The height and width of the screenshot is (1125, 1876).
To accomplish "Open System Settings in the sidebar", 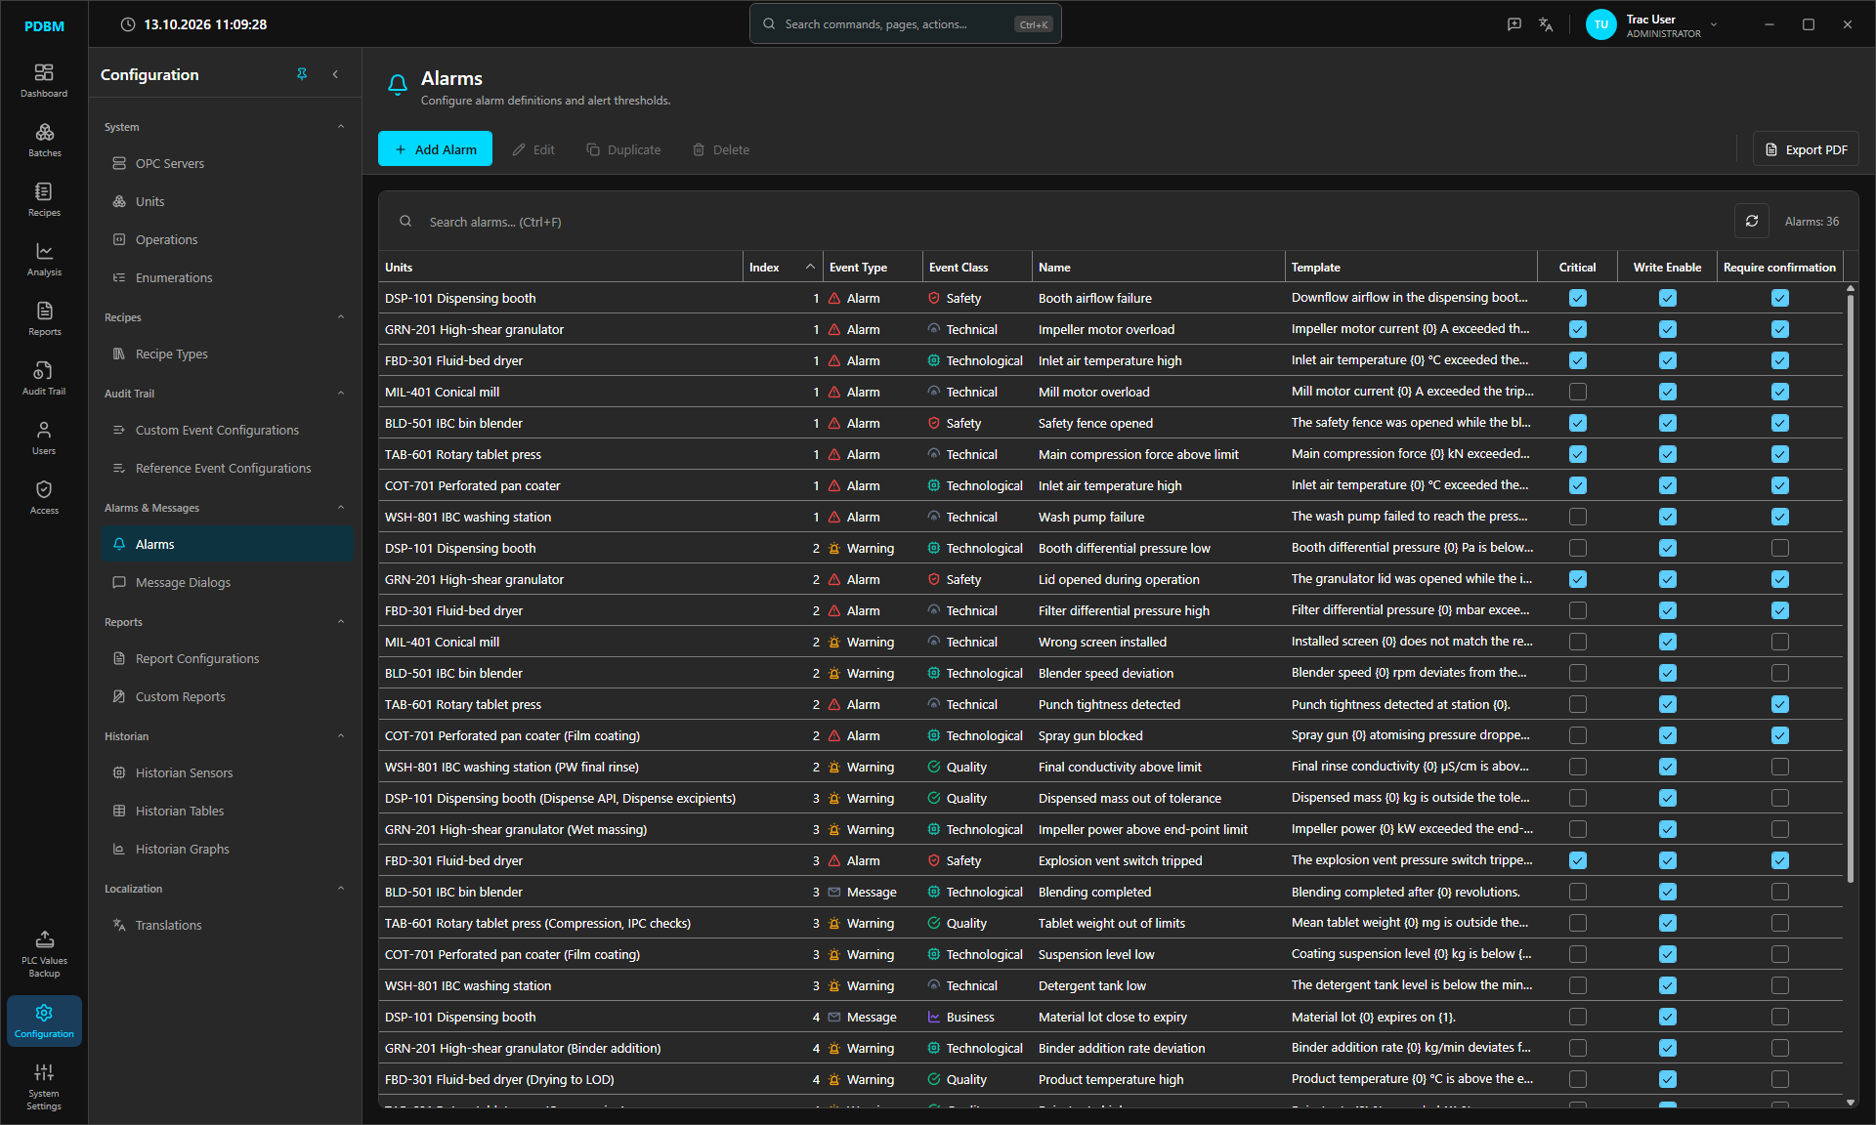I will (x=44, y=1087).
